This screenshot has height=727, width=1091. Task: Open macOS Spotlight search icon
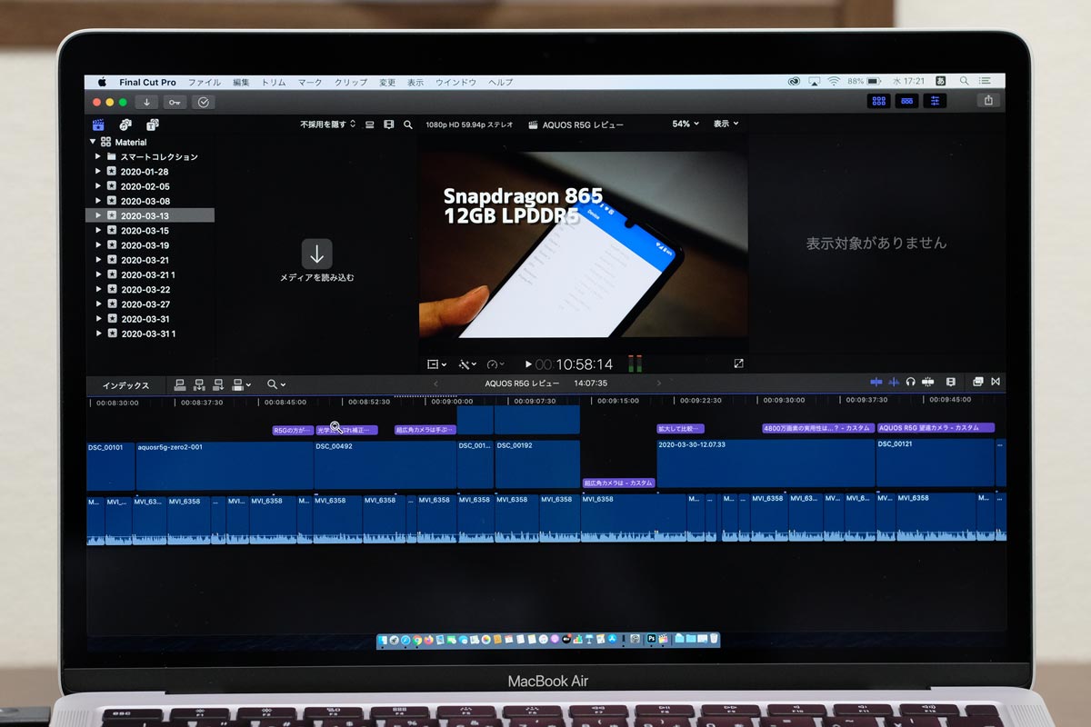pyautogui.click(x=965, y=81)
